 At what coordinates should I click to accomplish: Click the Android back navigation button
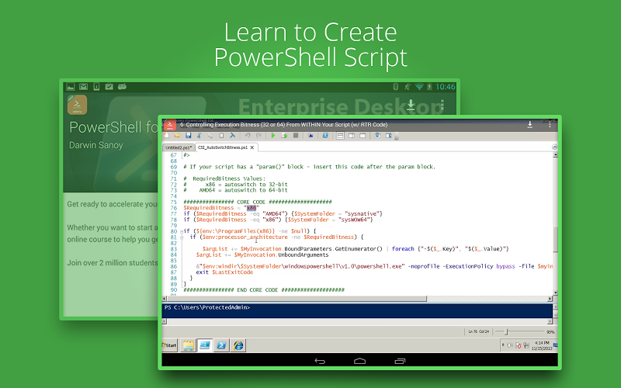point(320,361)
